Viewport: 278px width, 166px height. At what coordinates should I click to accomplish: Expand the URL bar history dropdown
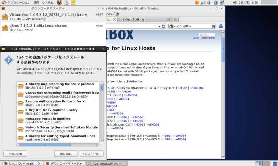[159, 26]
